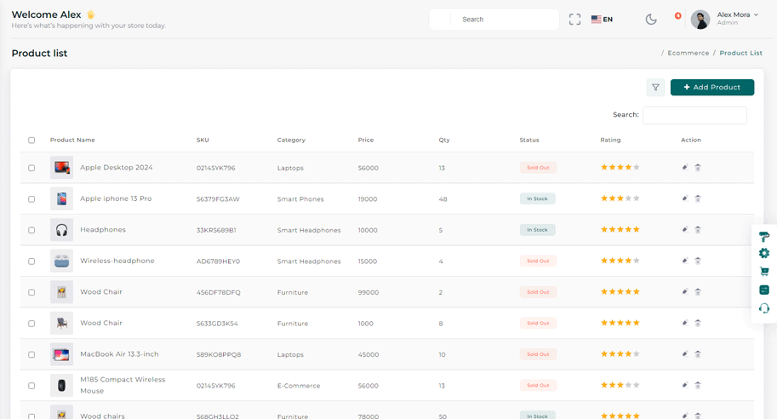The width and height of the screenshot is (777, 419).
Task: Enter fullscreen mode via the top bar icon
Action: [574, 19]
